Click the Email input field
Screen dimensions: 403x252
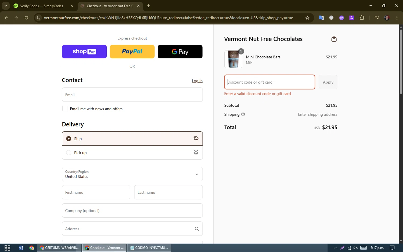[132, 95]
